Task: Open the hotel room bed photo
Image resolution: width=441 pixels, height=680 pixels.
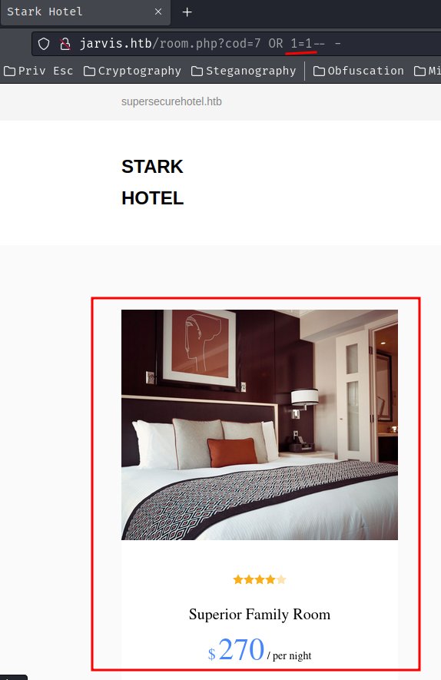Action: click(x=260, y=425)
